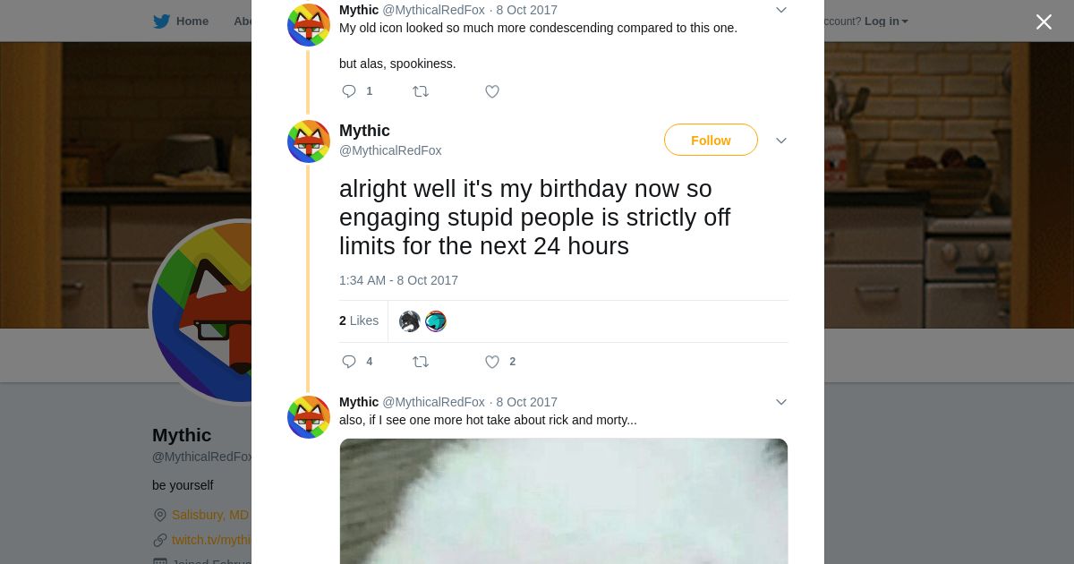Expand options on the top tweet

point(780,10)
